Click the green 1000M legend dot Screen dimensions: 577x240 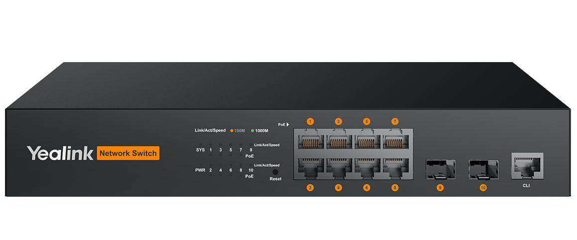click(252, 131)
